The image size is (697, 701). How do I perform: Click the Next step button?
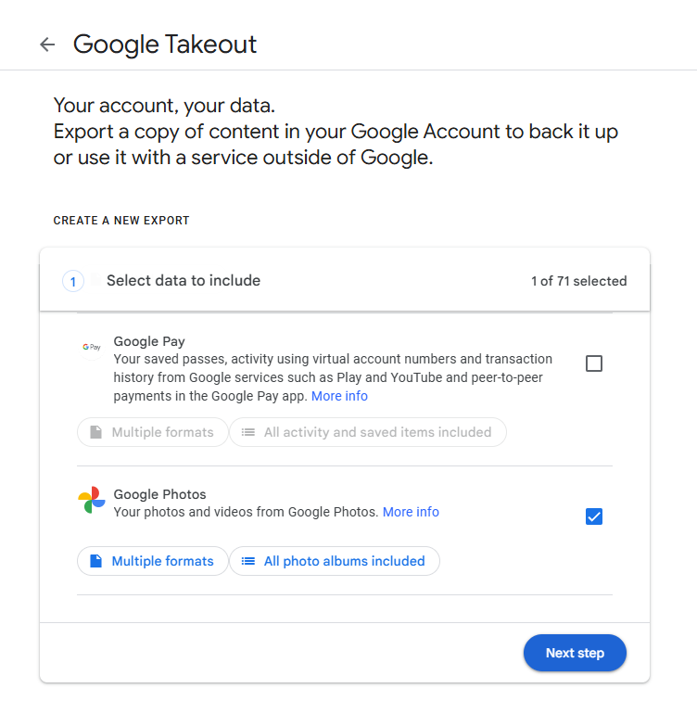point(575,653)
